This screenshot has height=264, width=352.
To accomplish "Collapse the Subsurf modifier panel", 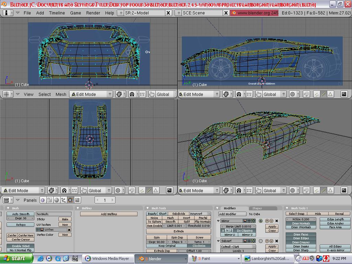I will click(218, 241).
